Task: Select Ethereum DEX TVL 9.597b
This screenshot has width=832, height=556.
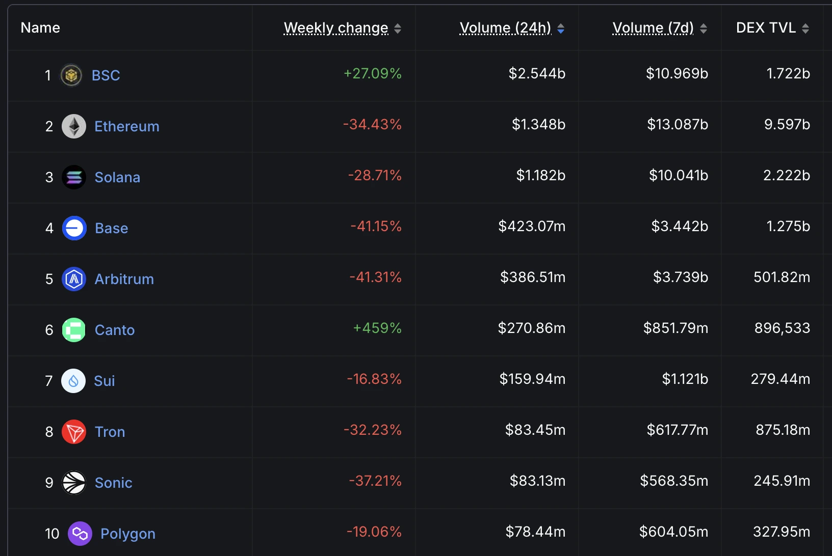Action: click(787, 124)
